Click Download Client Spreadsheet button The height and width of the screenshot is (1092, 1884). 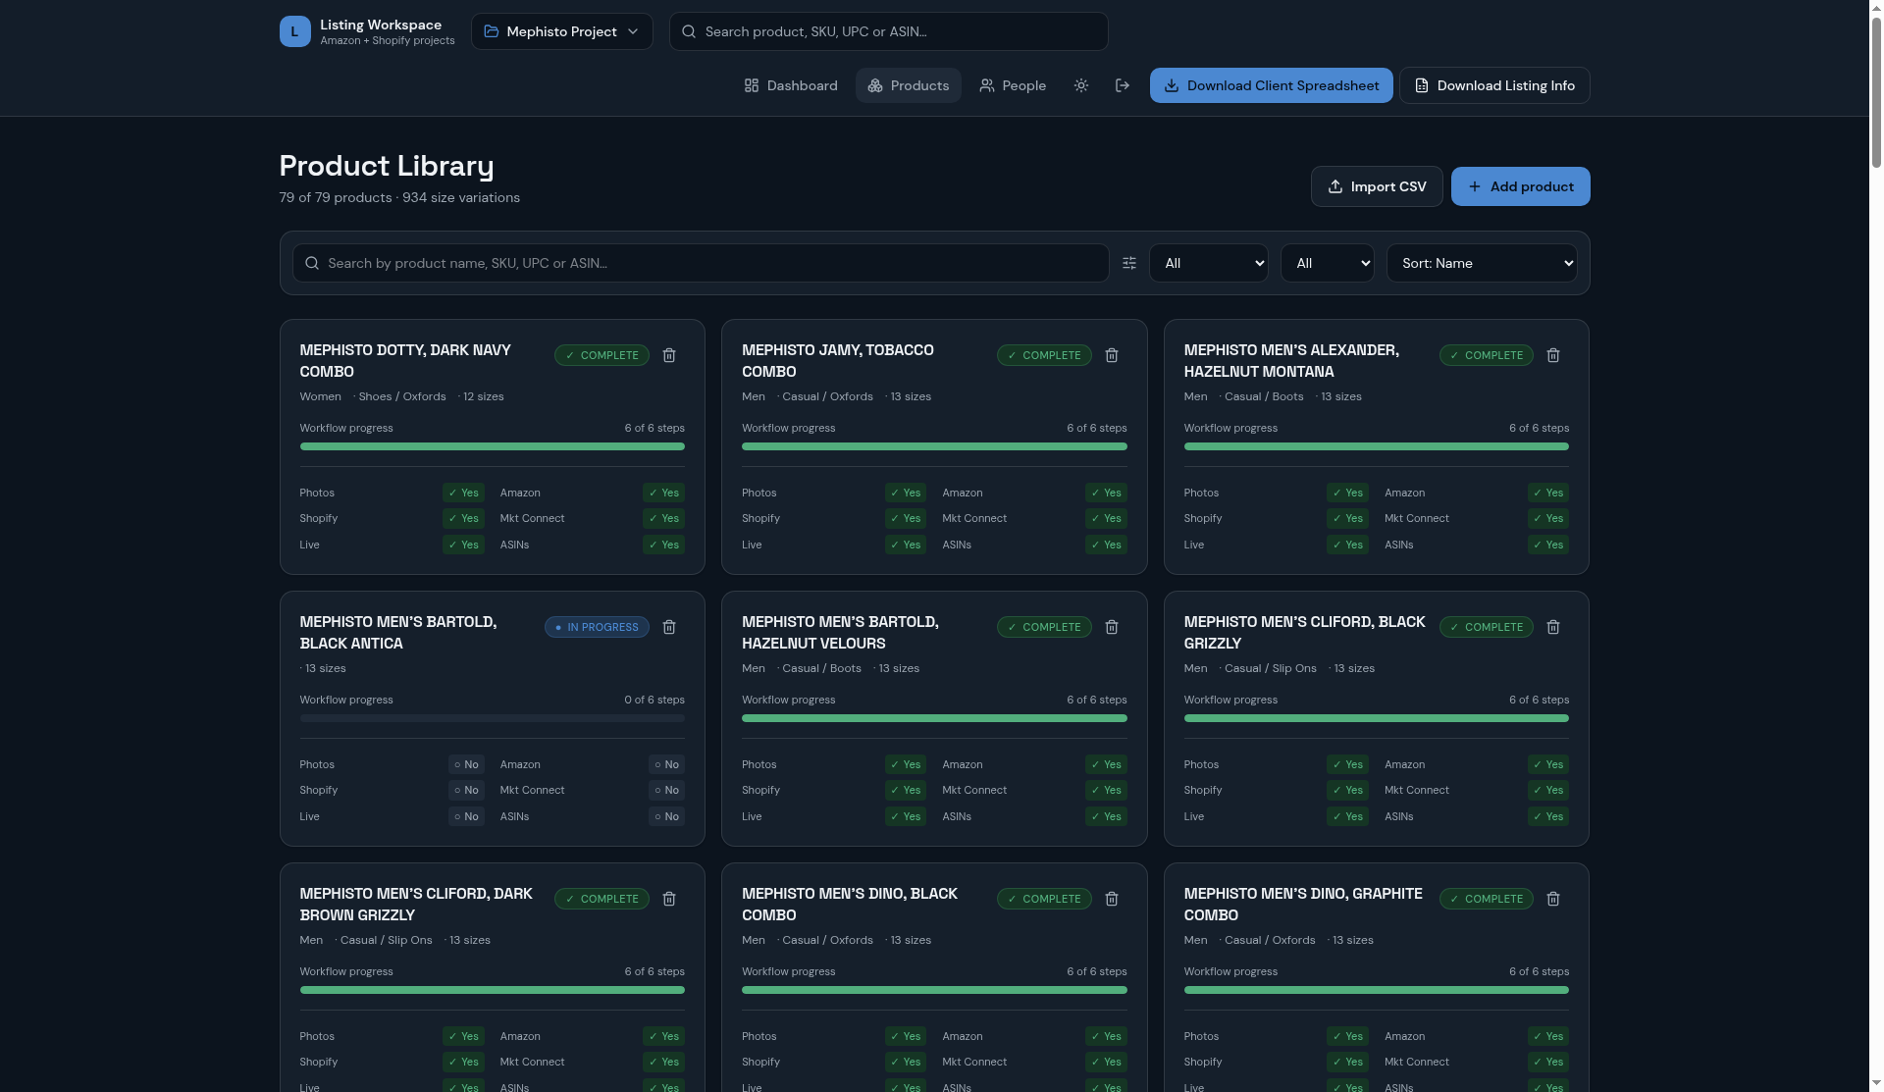click(x=1272, y=85)
